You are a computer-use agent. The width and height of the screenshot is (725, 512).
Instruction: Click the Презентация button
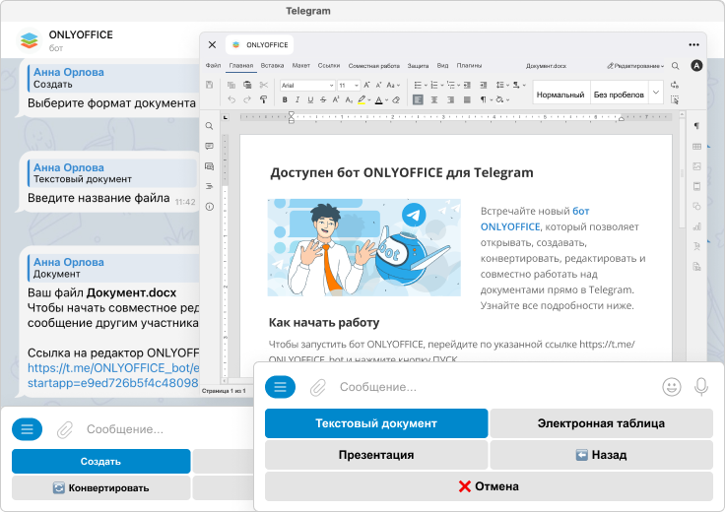(x=376, y=455)
